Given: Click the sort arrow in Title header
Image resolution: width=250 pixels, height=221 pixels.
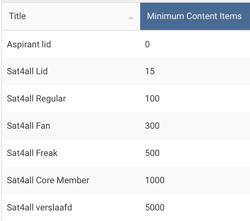Looking at the screenshot, I should pyautogui.click(x=131, y=18).
